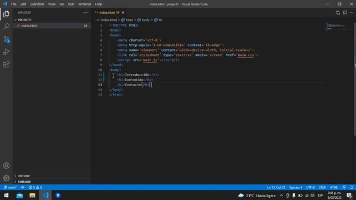
Task: Open the Go menu
Action: coord(62,4)
